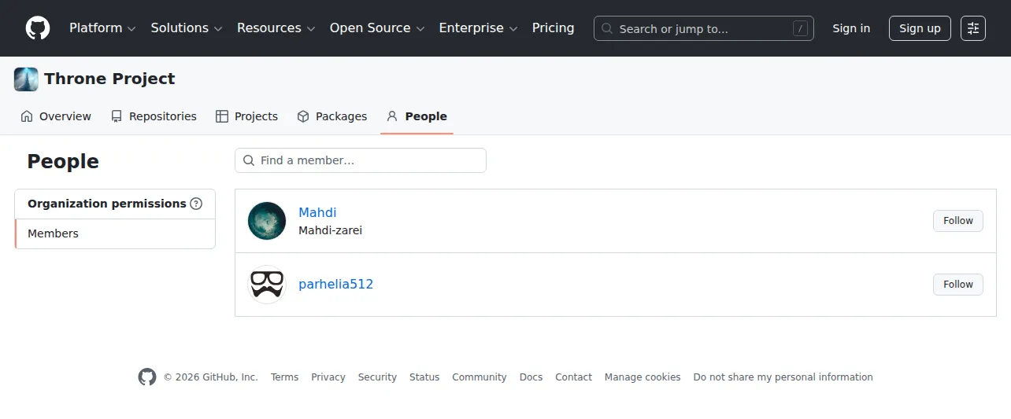Screen dimensions: 1011x419
Task: Follow the user Mahdi
Action: pos(958,221)
